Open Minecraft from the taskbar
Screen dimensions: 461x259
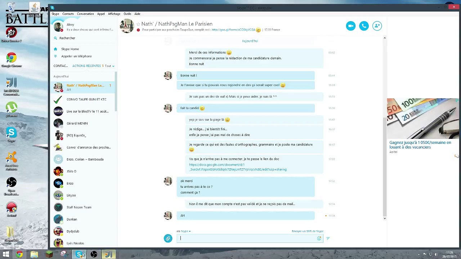coord(49,255)
